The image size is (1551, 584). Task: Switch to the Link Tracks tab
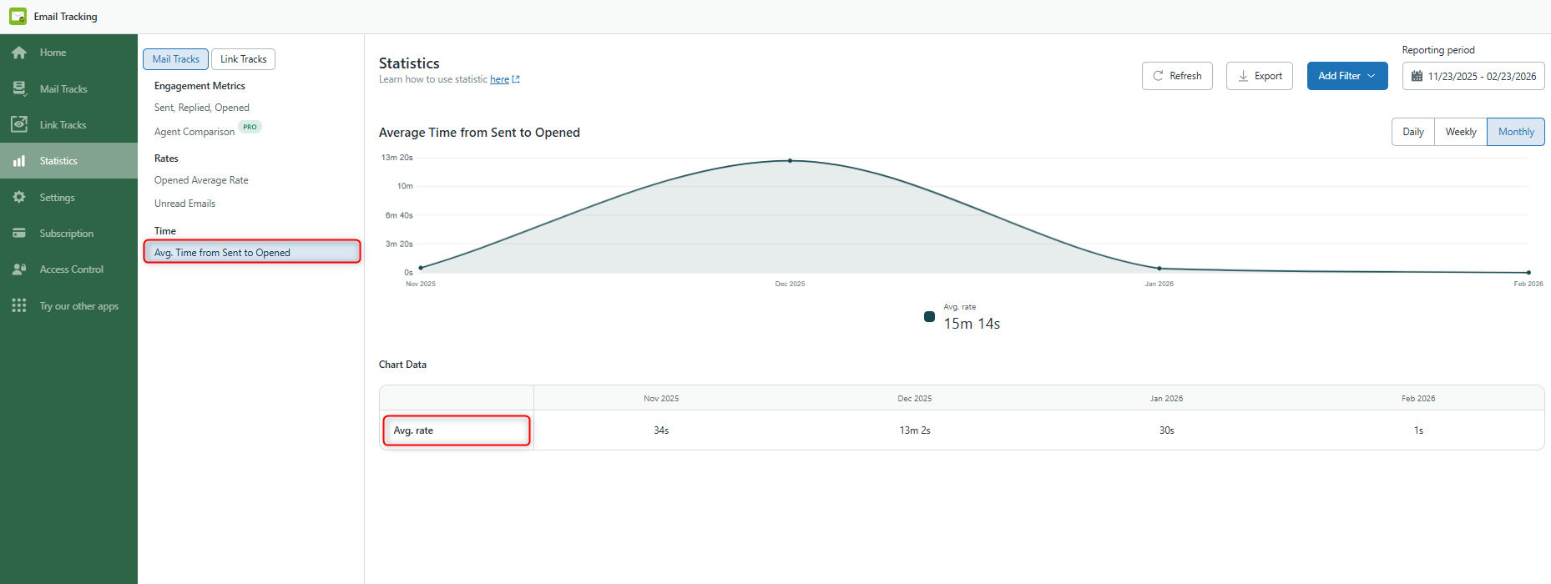(243, 59)
